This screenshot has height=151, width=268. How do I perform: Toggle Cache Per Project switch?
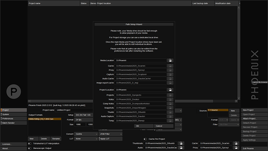coord(145,139)
